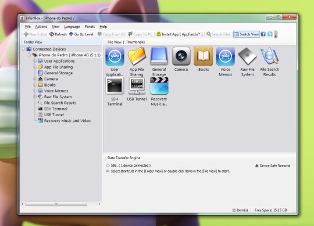Select General Storage in the folder tree

pos(55,73)
